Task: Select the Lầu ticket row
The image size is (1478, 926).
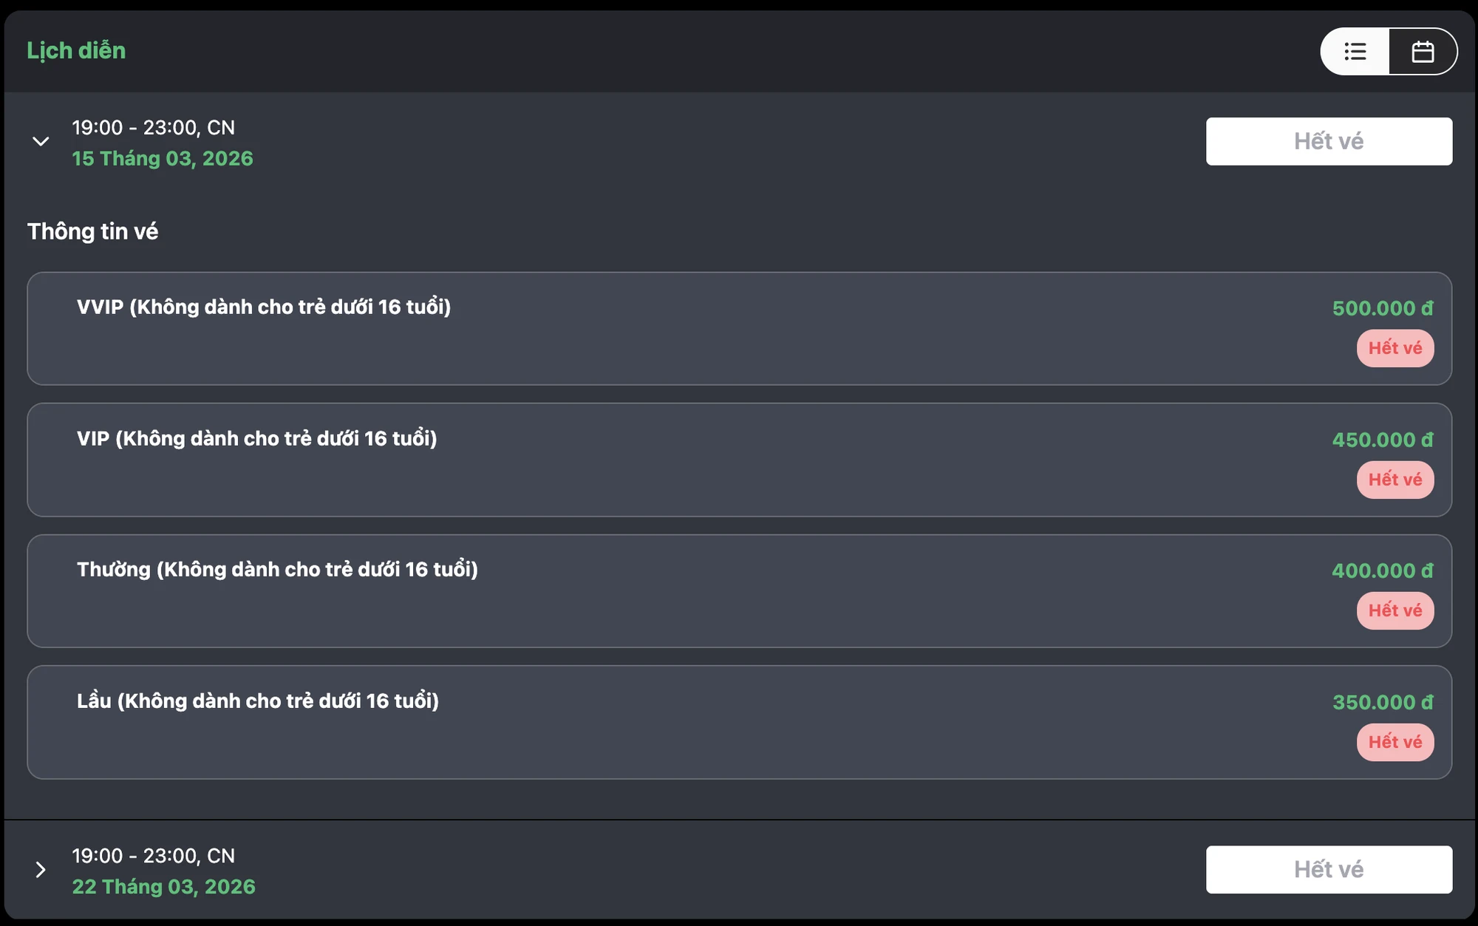Action: coord(739,722)
